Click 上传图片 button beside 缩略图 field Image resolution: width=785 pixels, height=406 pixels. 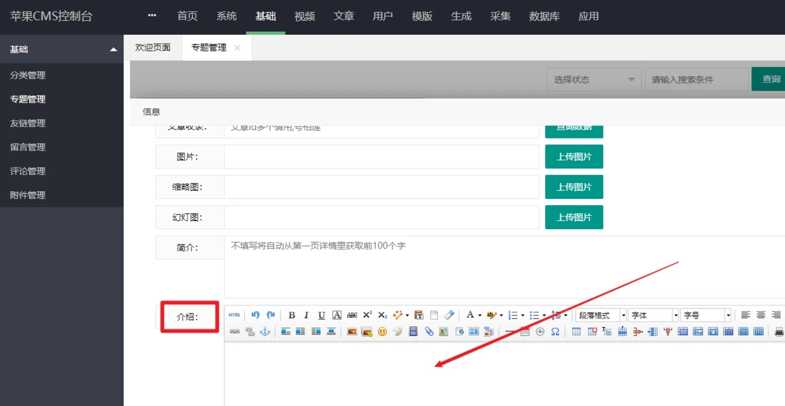tap(574, 187)
